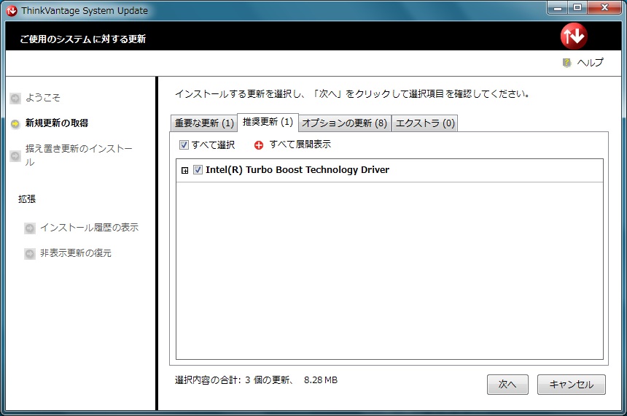
Task: Click the red plus expand-all icon
Action: coord(259,145)
